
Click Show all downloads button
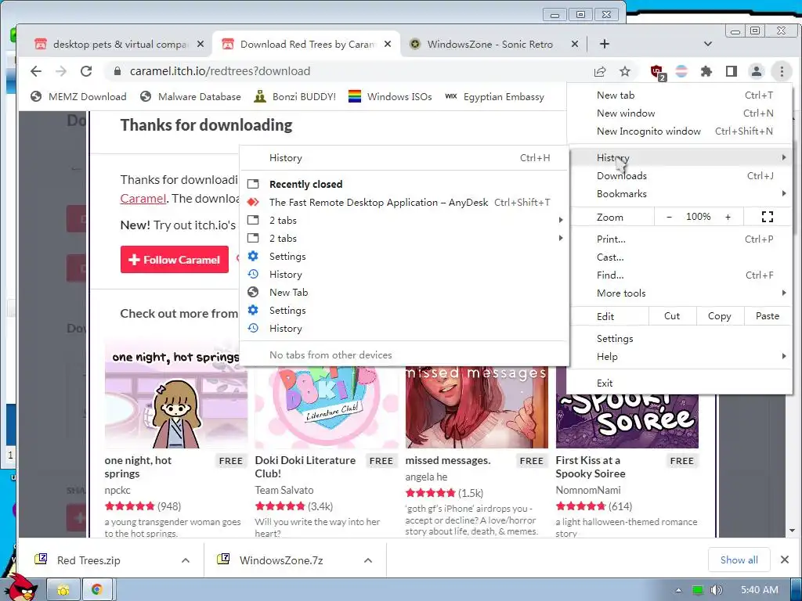click(x=739, y=560)
